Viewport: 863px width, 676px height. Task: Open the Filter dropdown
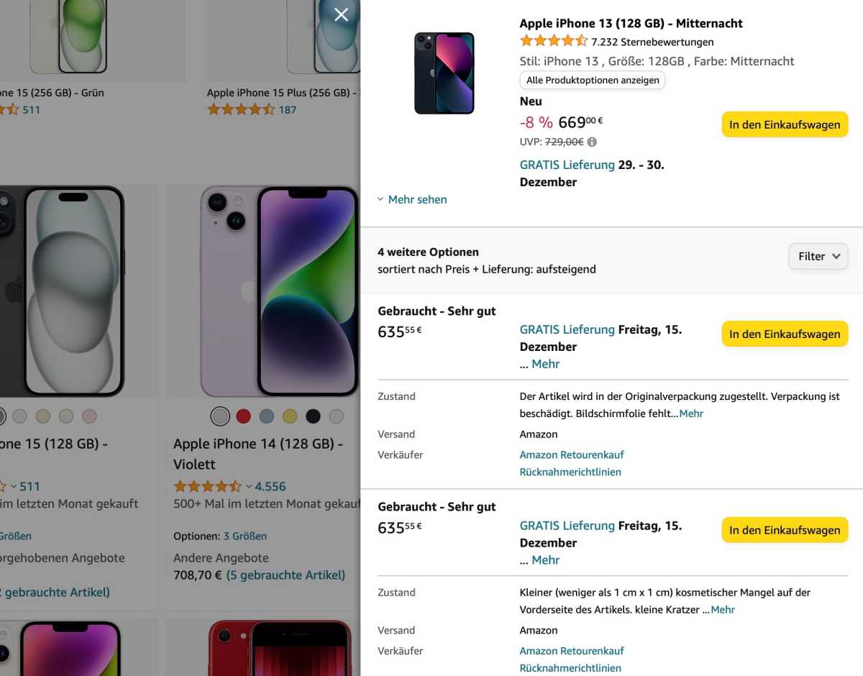(818, 256)
